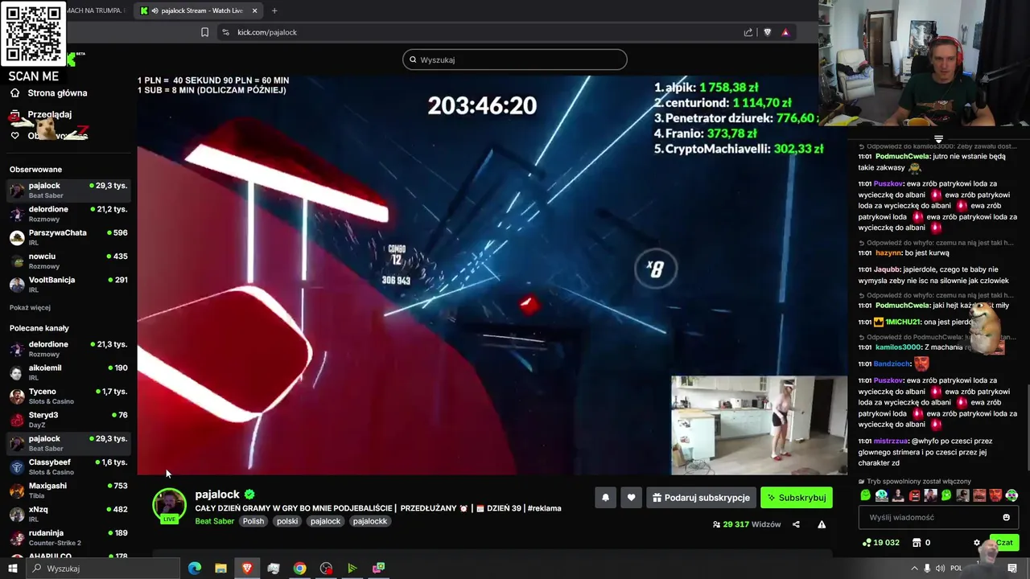The image size is (1030, 579).
Task: Close the pajalock Stream browser tab
Action: [255, 10]
